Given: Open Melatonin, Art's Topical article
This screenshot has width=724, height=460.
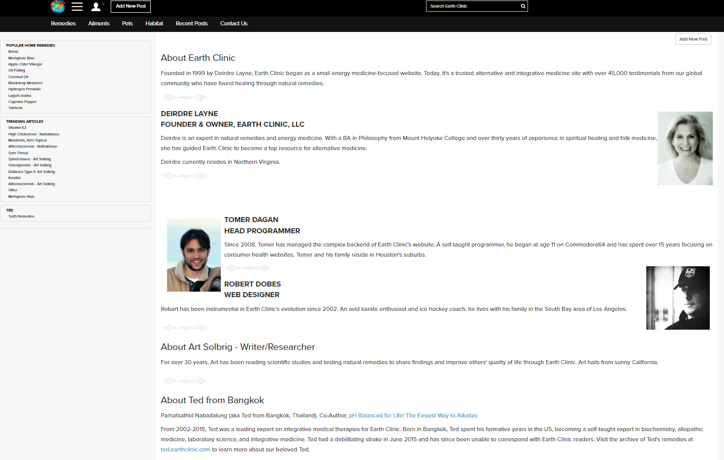Looking at the screenshot, I should point(27,140).
